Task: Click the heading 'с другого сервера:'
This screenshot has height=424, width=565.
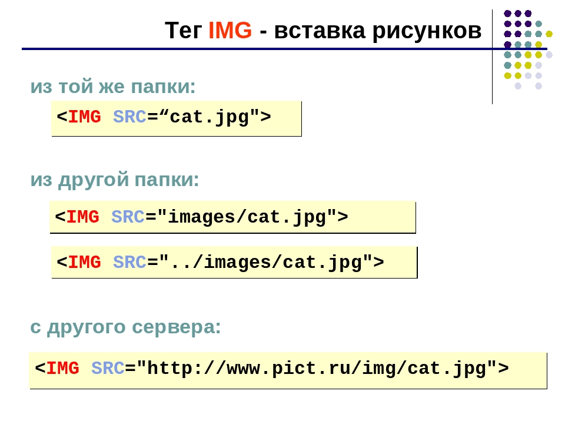Action: click(125, 328)
